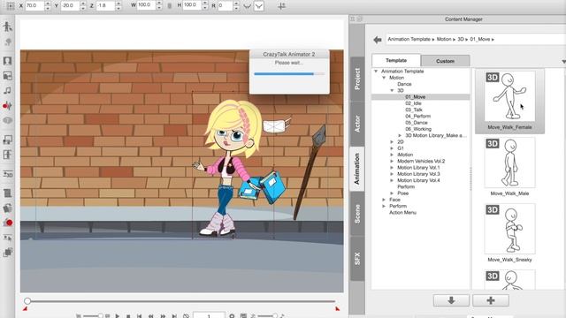Viewport: 566px width, 318px height.
Task: Open the Actor side tab
Action: click(357, 124)
